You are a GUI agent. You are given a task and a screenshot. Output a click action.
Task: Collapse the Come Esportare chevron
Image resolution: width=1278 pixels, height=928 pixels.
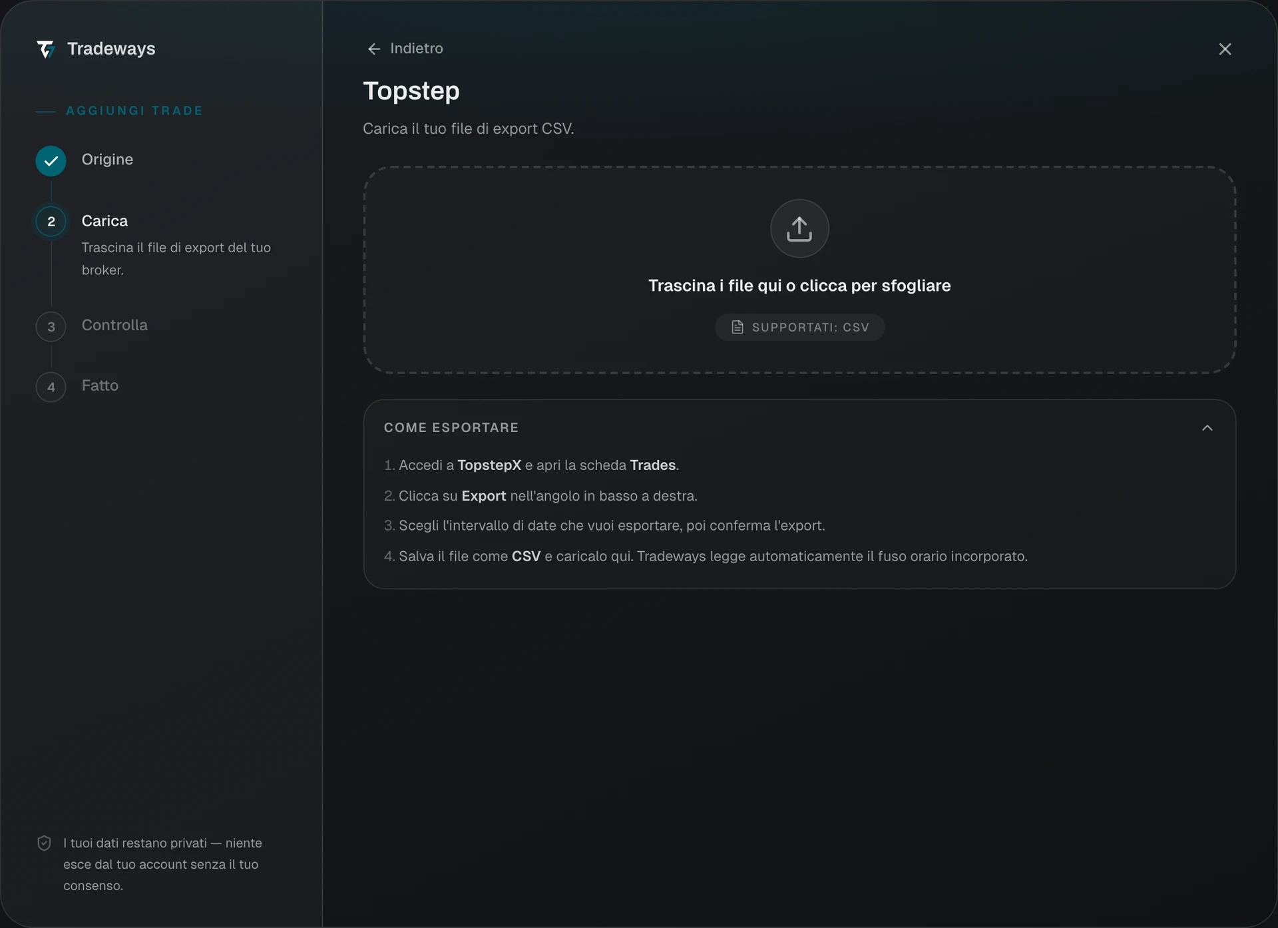point(1207,427)
